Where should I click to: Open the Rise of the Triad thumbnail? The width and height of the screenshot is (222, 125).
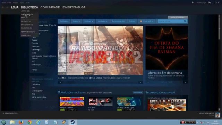tap(167, 105)
